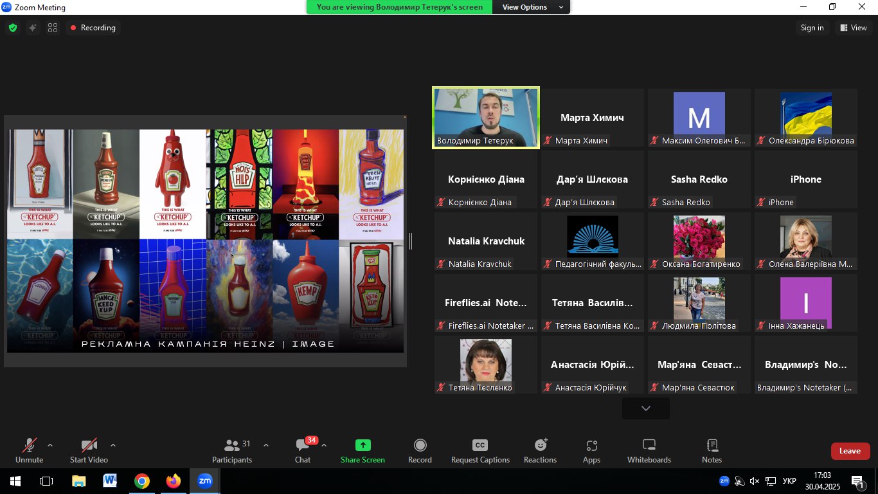Unmute the microphone
This screenshot has width=878, height=494.
(x=29, y=450)
